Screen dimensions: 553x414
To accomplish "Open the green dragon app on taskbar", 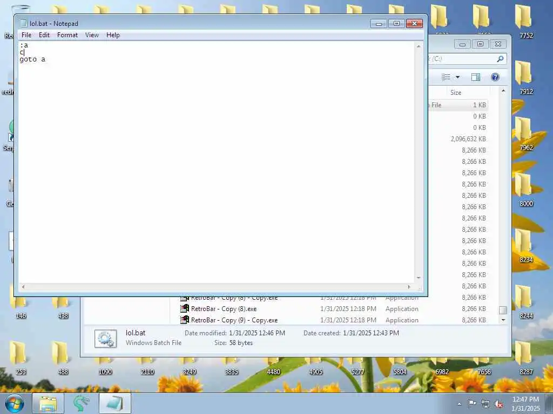I will (x=81, y=403).
